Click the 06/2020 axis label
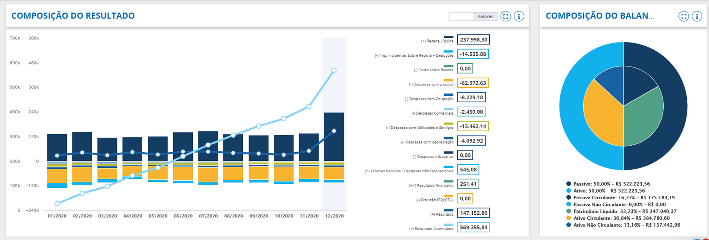The width and height of the screenshot is (709, 240). pos(183,216)
